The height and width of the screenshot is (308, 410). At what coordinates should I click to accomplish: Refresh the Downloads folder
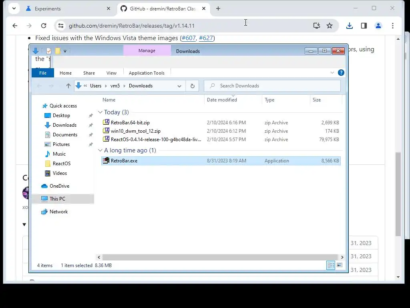193,86
